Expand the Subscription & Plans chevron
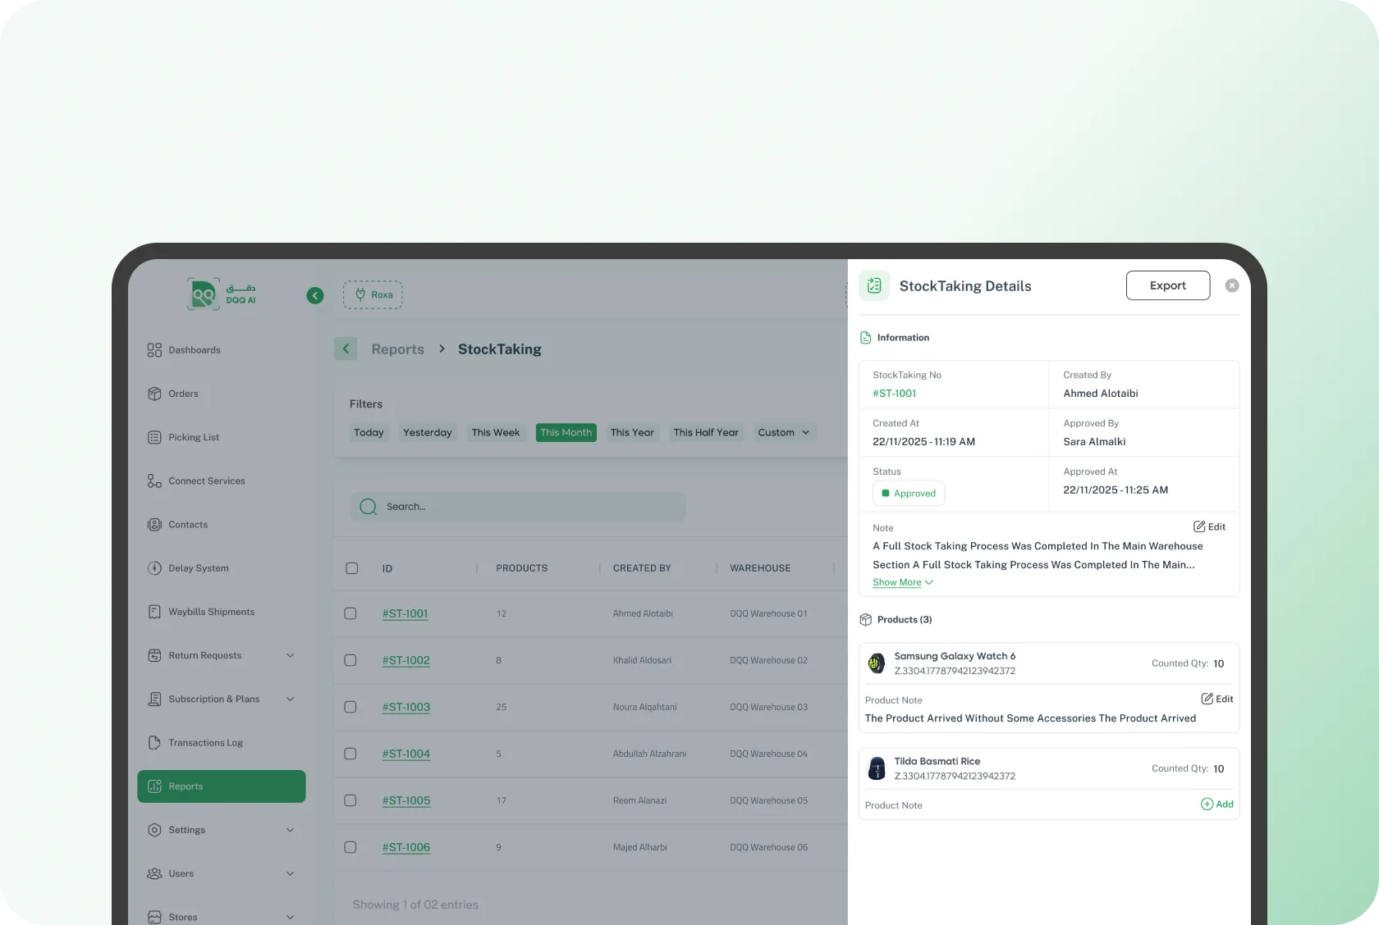Image resolution: width=1379 pixels, height=925 pixels. click(290, 699)
